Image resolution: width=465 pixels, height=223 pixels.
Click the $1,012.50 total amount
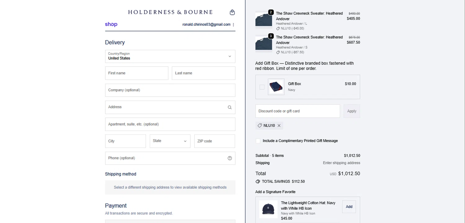pyautogui.click(x=349, y=173)
